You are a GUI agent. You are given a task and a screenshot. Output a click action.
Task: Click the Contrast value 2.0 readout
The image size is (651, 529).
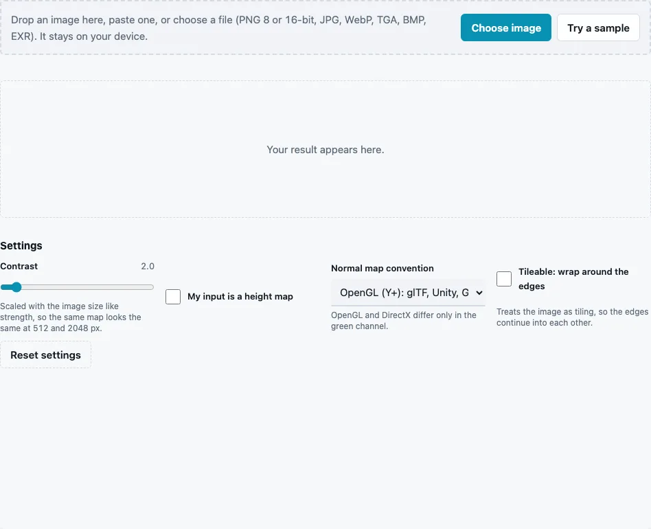(x=148, y=266)
